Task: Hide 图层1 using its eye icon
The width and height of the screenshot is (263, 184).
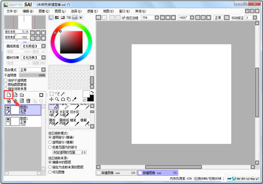Action: 8,119
